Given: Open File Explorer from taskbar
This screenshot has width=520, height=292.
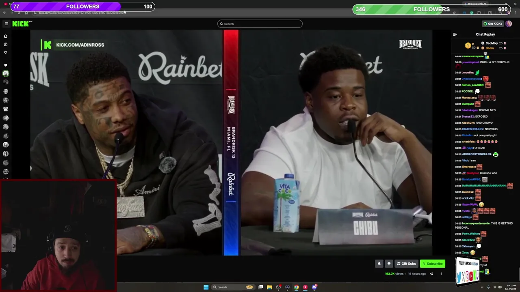Looking at the screenshot, I should [269, 287].
